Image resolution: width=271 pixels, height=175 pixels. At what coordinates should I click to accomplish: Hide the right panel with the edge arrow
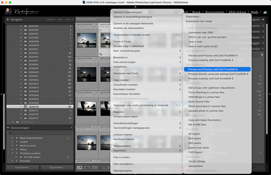(270, 94)
